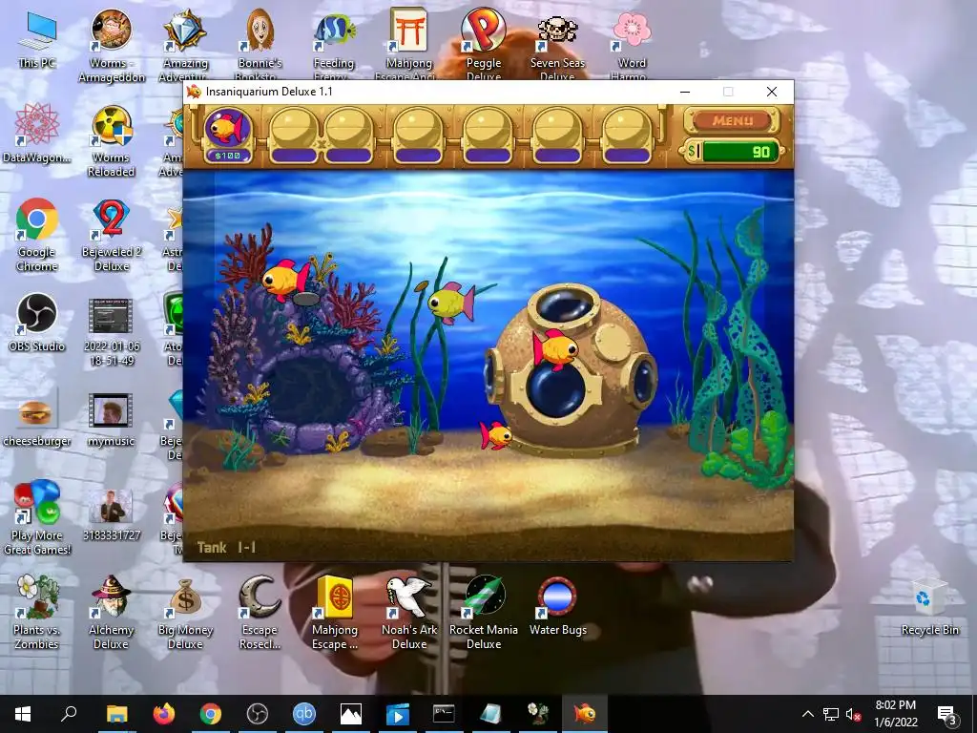Click the Tank 1-1 label

pos(227,547)
